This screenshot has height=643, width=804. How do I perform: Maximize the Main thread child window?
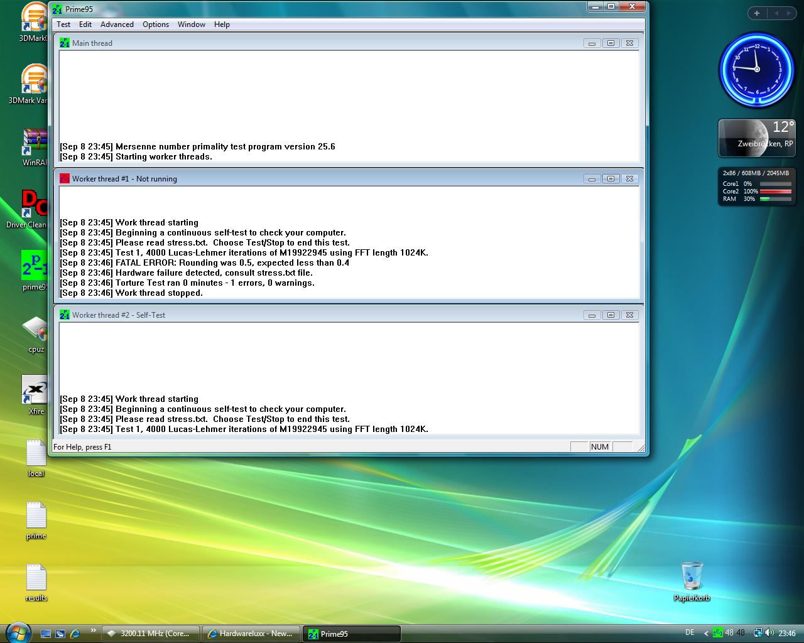click(611, 43)
